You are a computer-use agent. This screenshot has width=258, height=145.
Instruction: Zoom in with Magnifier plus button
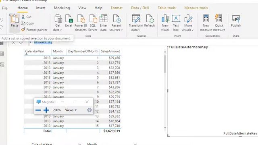click(x=46, y=110)
